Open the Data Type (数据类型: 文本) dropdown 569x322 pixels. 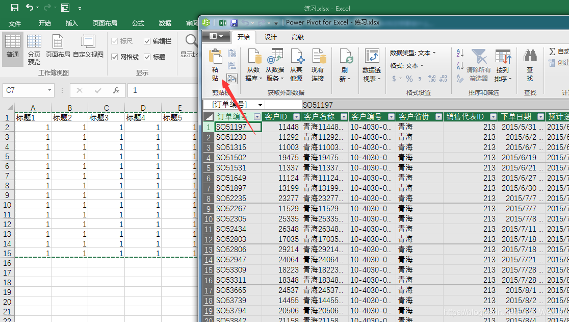tap(413, 53)
